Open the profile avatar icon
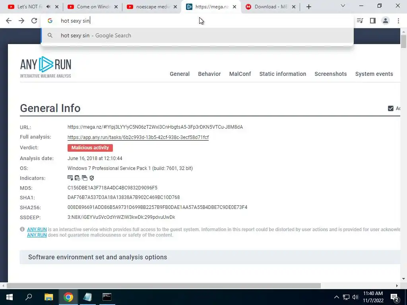Viewport: 407px width, 305px height. coord(386,21)
